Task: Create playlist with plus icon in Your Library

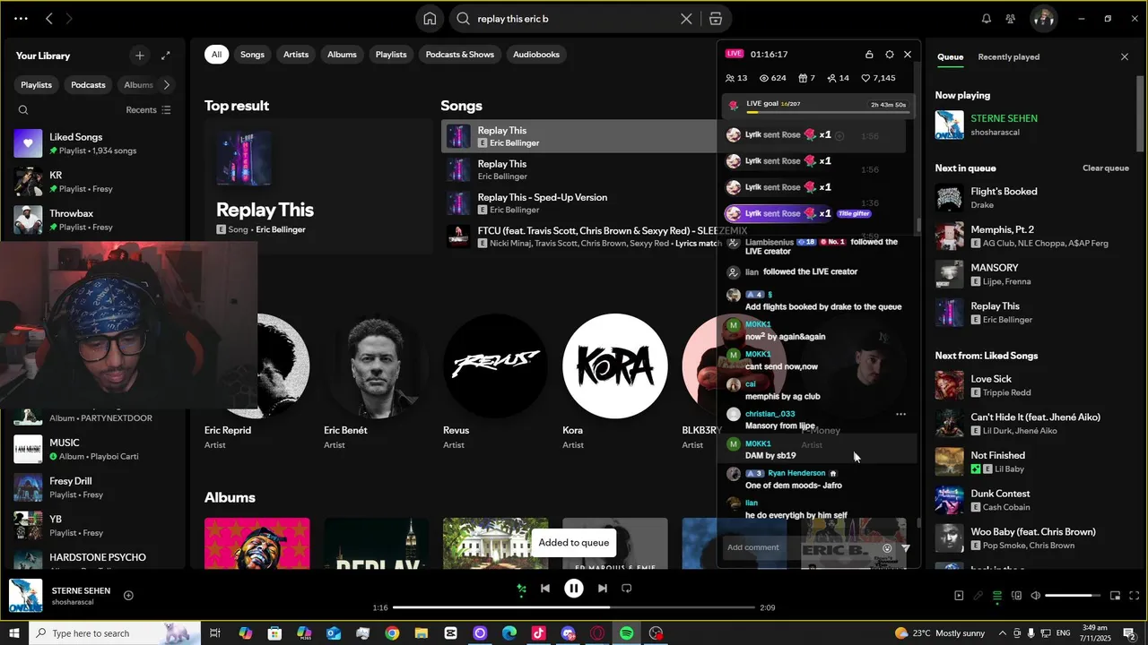Action: coord(139,56)
